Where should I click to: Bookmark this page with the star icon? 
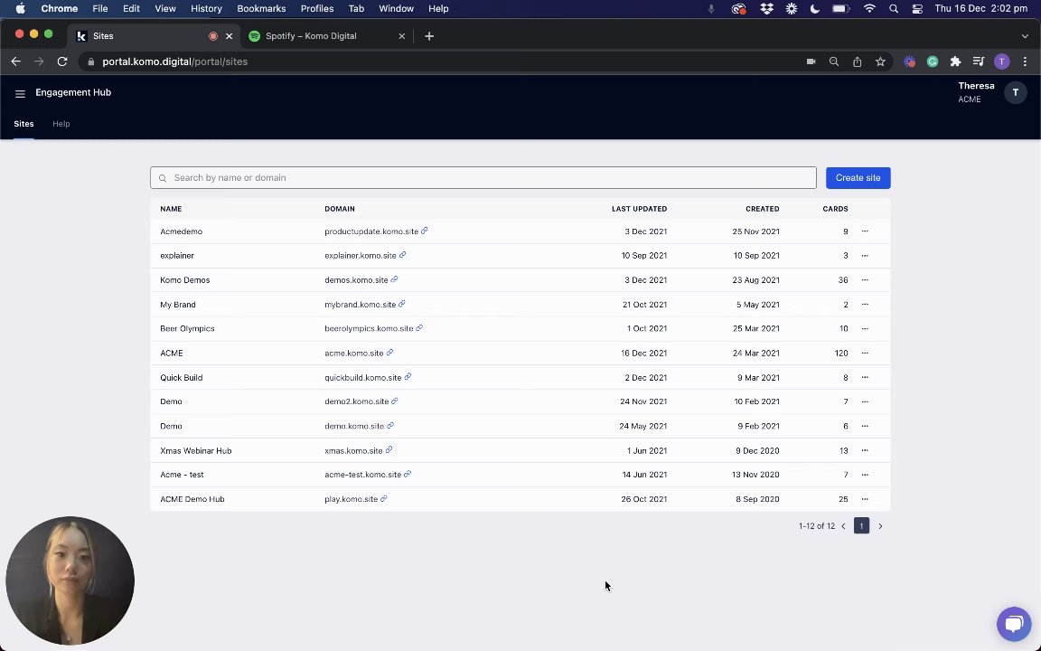click(x=880, y=61)
